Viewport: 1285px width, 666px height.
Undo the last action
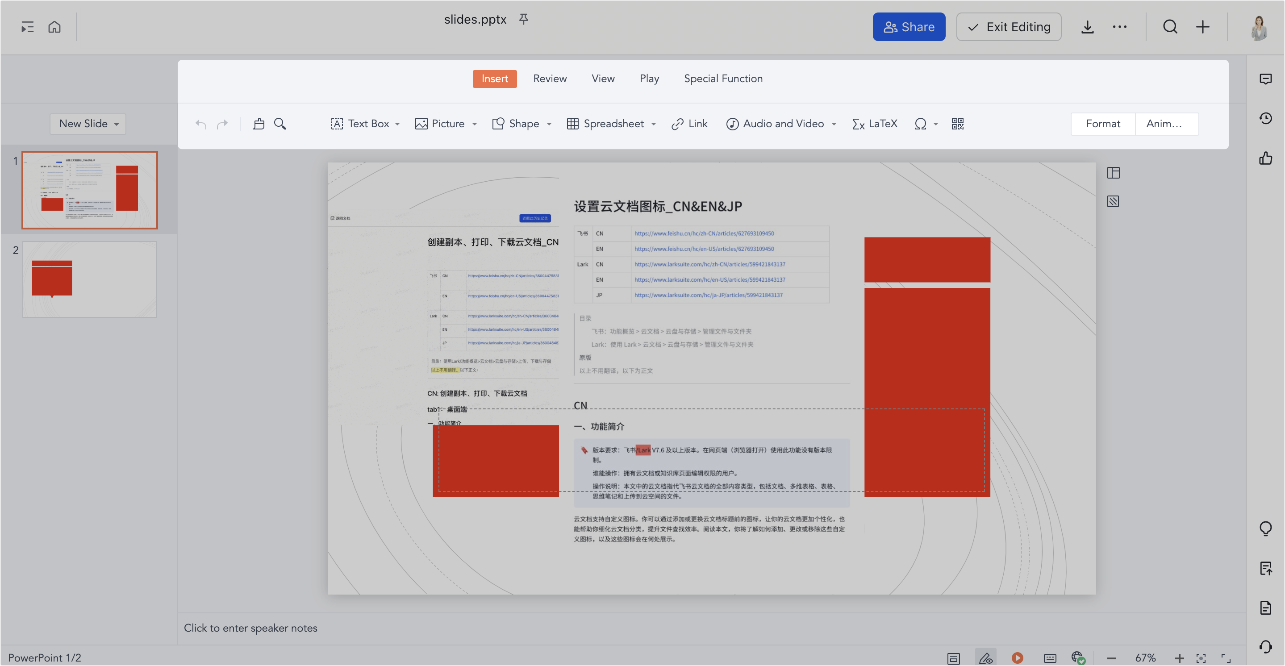(201, 124)
